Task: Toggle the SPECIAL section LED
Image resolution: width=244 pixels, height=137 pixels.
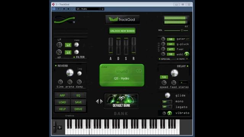Action: click(159, 59)
